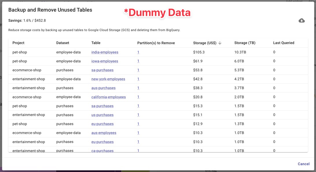Viewport: 316px width, 172px height.
Task: Select the $20.8 storage cost cell
Action: [x=198, y=97]
